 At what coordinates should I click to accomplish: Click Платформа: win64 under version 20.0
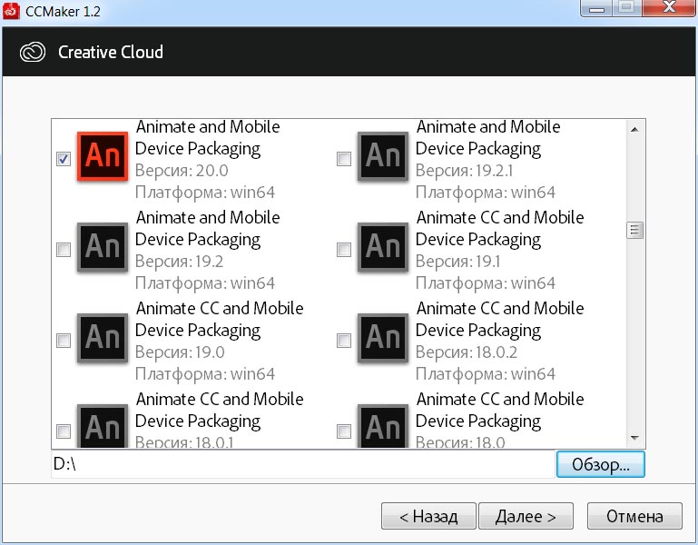[x=205, y=193]
